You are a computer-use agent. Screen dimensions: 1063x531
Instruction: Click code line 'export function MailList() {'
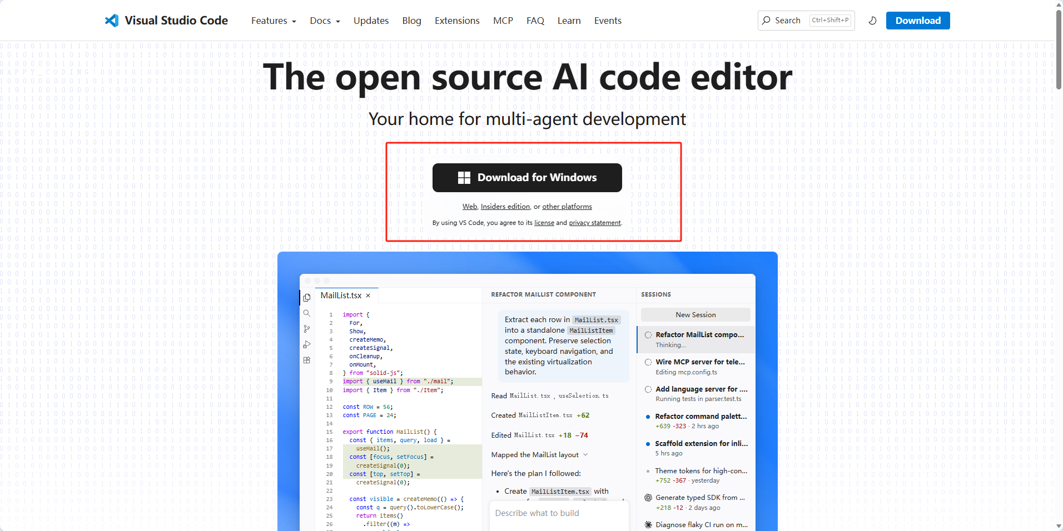point(390,432)
